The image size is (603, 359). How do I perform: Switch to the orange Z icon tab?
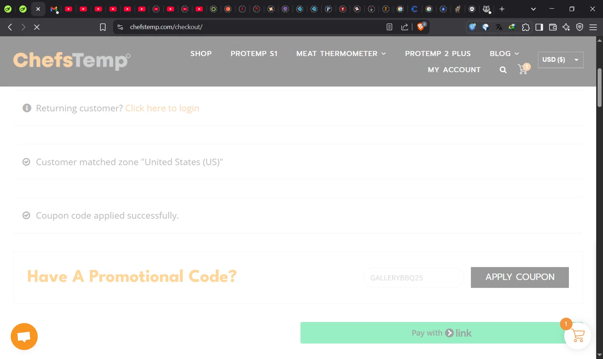click(x=386, y=9)
